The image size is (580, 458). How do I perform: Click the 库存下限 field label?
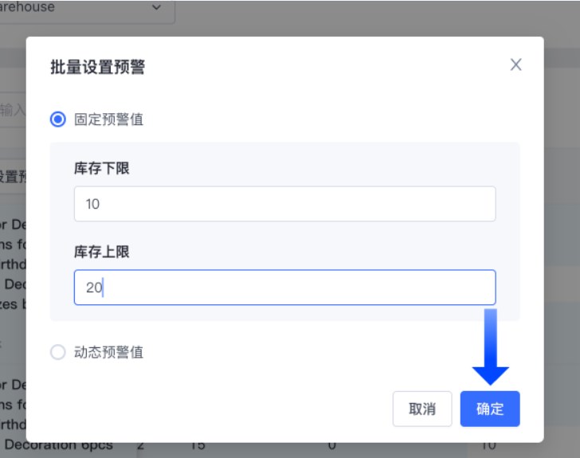point(101,168)
